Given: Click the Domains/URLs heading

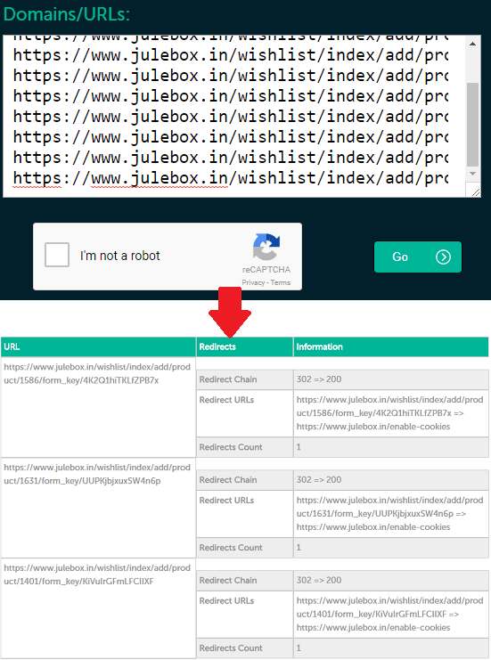Looking at the screenshot, I should [67, 15].
